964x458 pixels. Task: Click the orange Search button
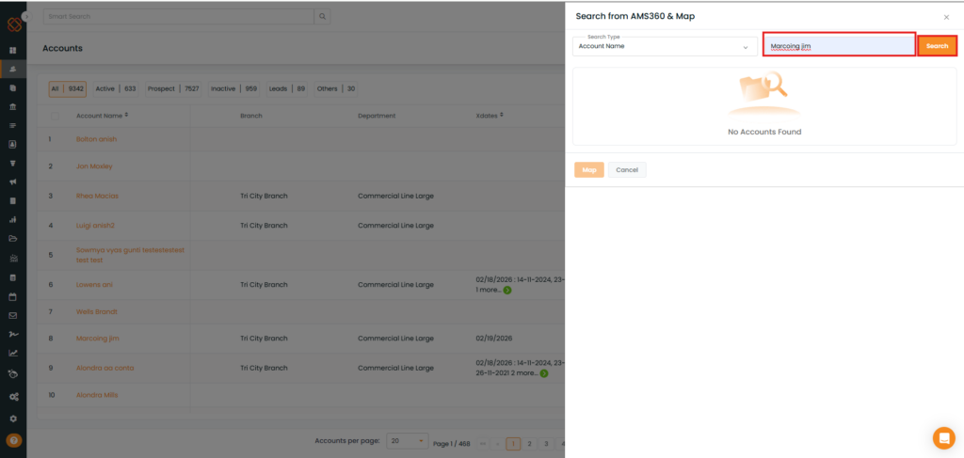pyautogui.click(x=937, y=45)
